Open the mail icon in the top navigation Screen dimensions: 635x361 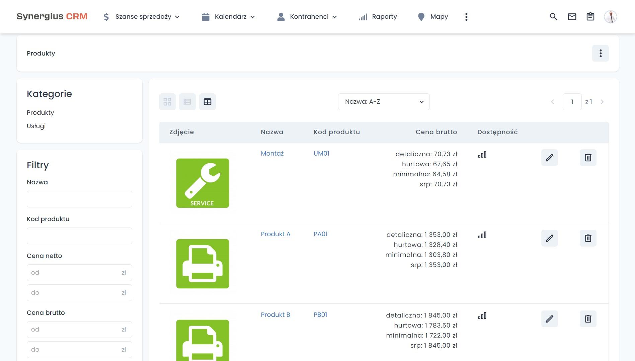click(x=572, y=16)
